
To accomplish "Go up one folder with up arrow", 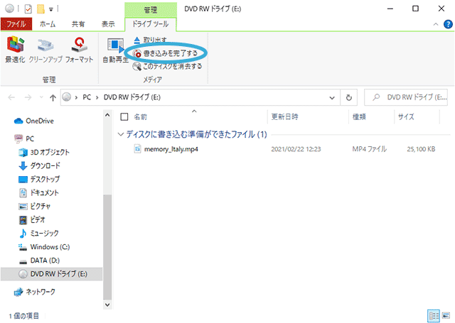I will click(53, 97).
